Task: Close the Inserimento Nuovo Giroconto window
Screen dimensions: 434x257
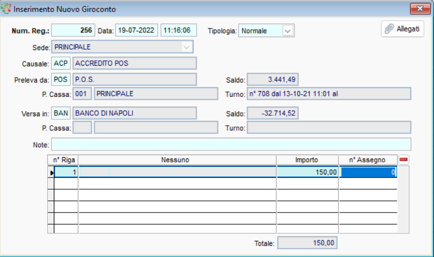Action: [419, 9]
